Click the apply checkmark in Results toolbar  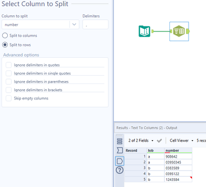point(159,141)
